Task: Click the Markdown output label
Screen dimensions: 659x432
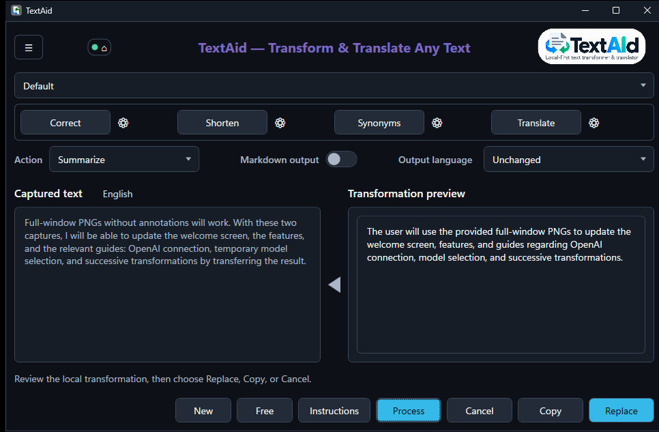Action: point(280,160)
